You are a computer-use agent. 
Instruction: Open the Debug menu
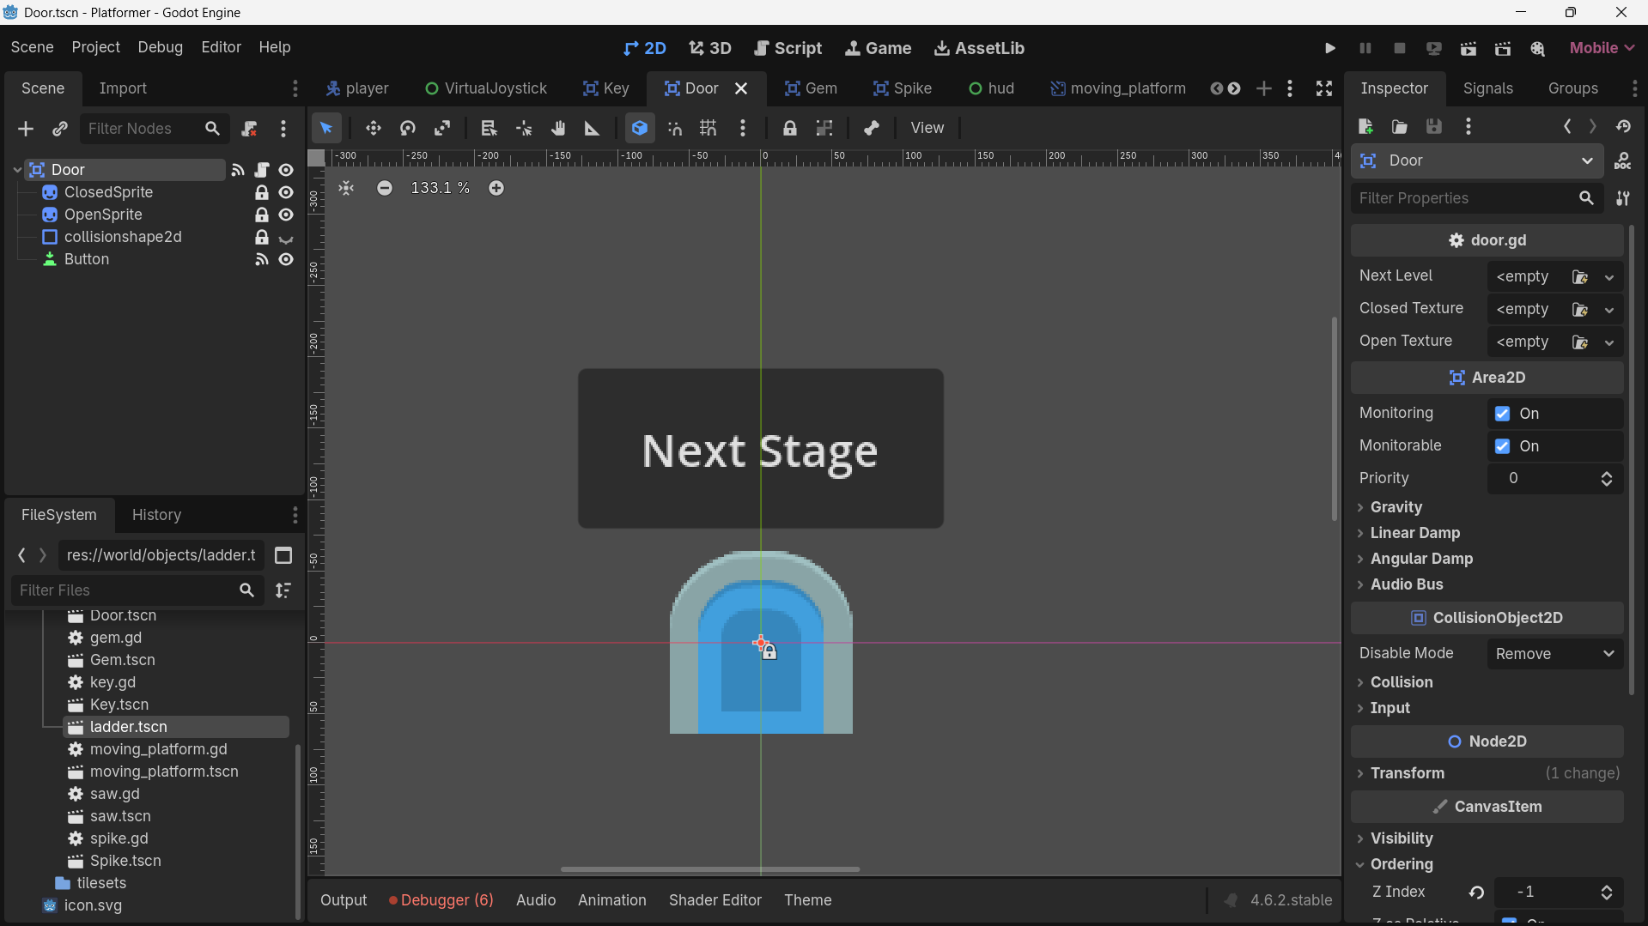(160, 47)
